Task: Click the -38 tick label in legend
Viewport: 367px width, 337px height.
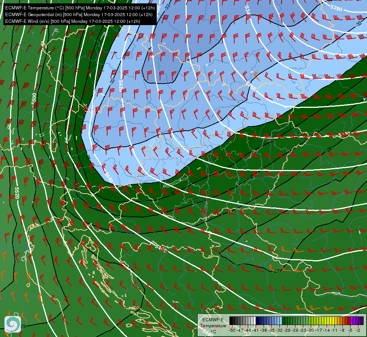Action: tap(264, 330)
